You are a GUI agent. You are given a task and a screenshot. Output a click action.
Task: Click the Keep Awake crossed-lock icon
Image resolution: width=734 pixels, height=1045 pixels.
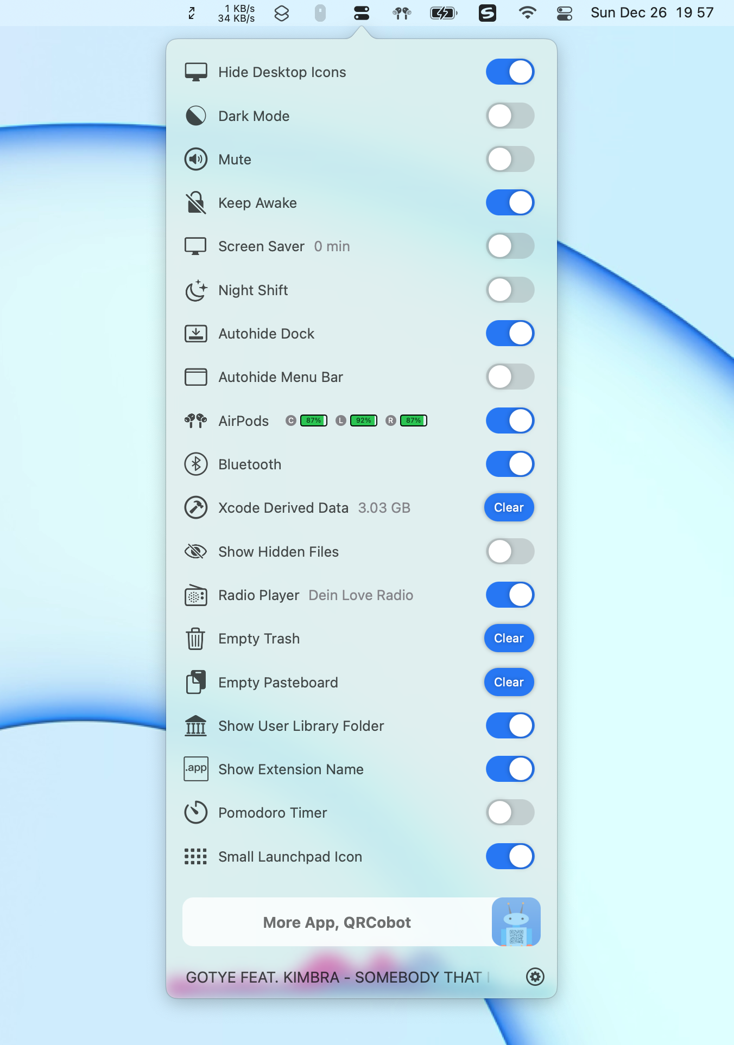(195, 203)
